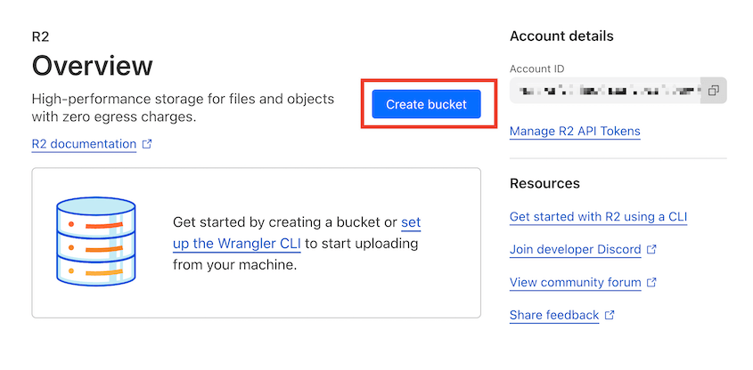This screenshot has width=753, height=370.
Task: Click the Account details heading
Action: [x=561, y=36]
